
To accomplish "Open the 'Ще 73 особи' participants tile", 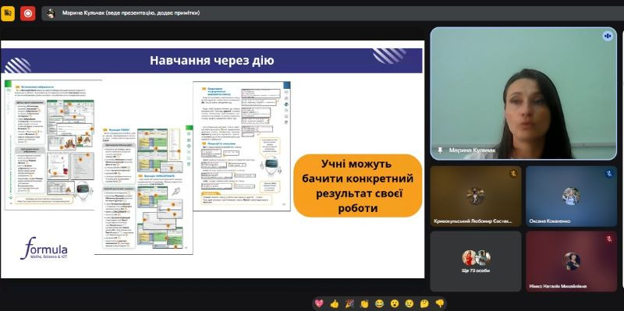I will pos(476,261).
